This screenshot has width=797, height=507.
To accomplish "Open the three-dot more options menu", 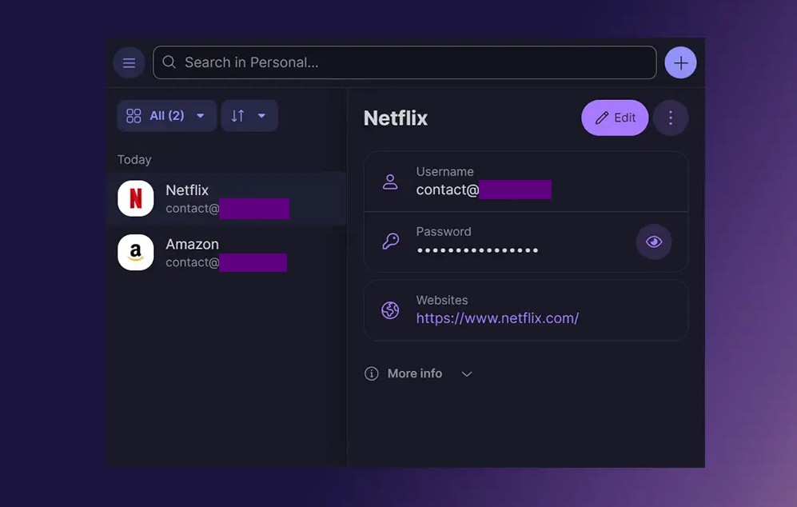I will click(x=670, y=118).
